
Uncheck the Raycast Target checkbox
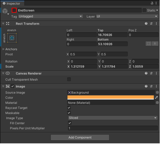(69, 108)
